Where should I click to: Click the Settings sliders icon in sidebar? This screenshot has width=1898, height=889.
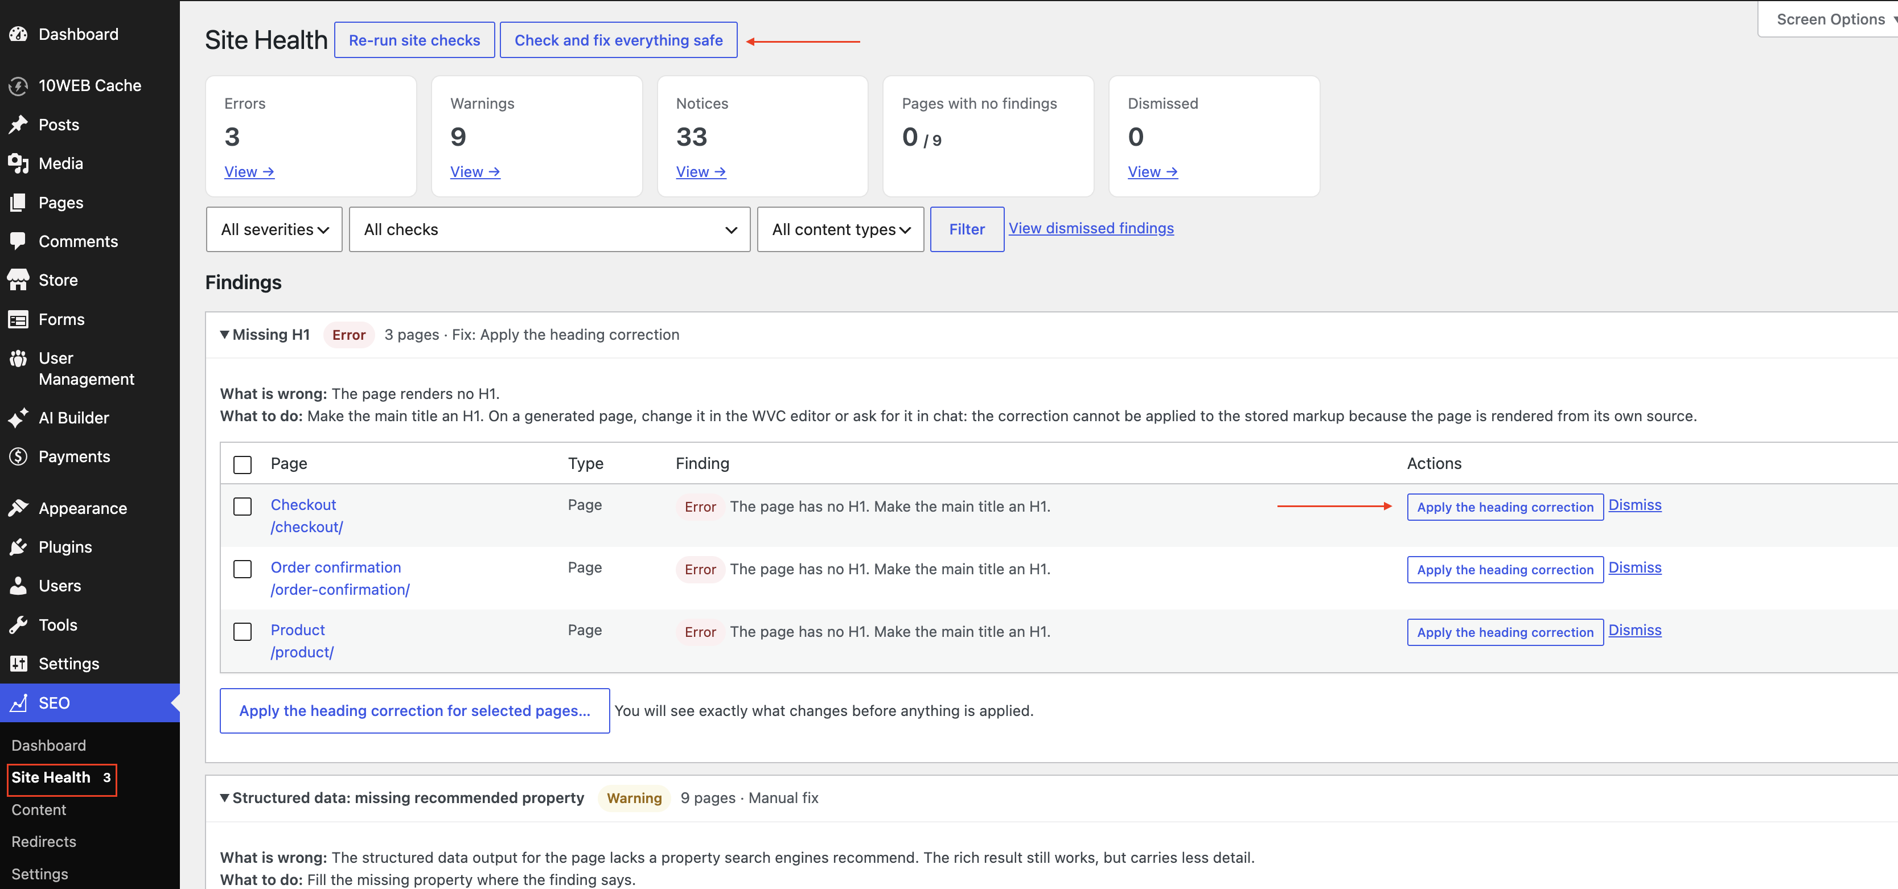tap(18, 664)
